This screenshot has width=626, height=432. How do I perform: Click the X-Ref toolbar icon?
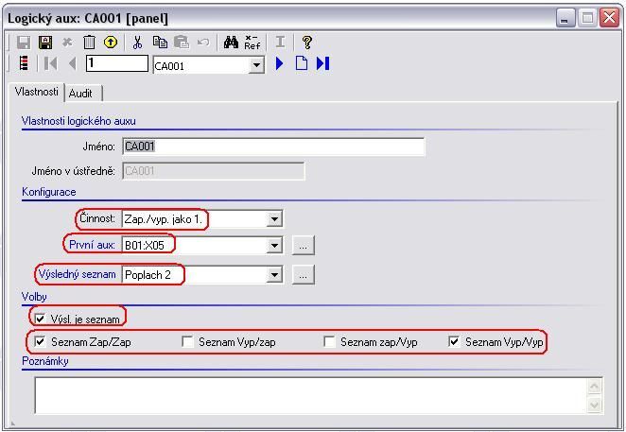(252, 43)
